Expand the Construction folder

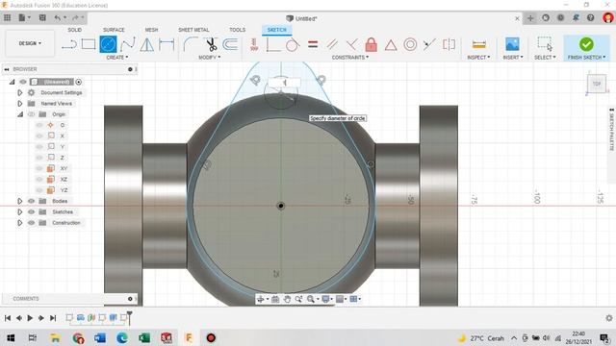pyautogui.click(x=19, y=223)
